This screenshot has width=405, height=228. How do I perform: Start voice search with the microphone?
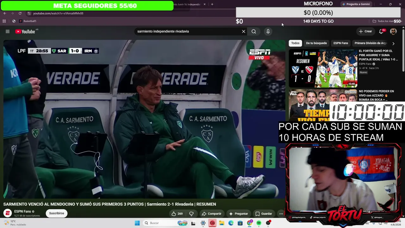(x=268, y=31)
